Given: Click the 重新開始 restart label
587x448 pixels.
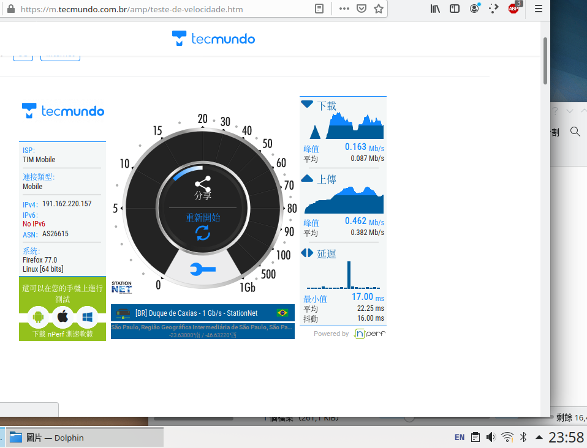Looking at the screenshot, I should pos(203,218).
